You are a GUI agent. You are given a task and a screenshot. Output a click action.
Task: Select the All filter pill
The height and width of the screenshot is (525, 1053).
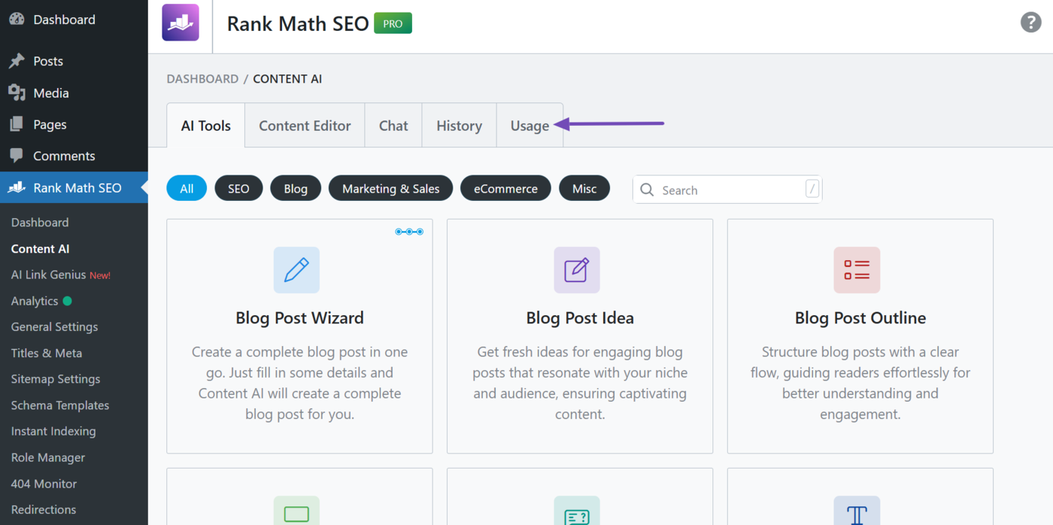pos(187,188)
